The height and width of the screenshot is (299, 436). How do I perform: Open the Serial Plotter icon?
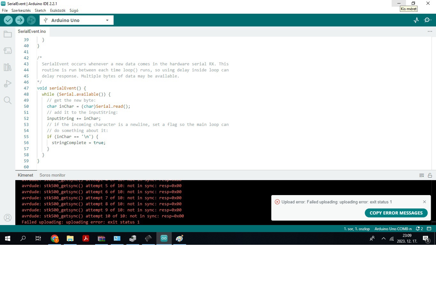(x=416, y=20)
